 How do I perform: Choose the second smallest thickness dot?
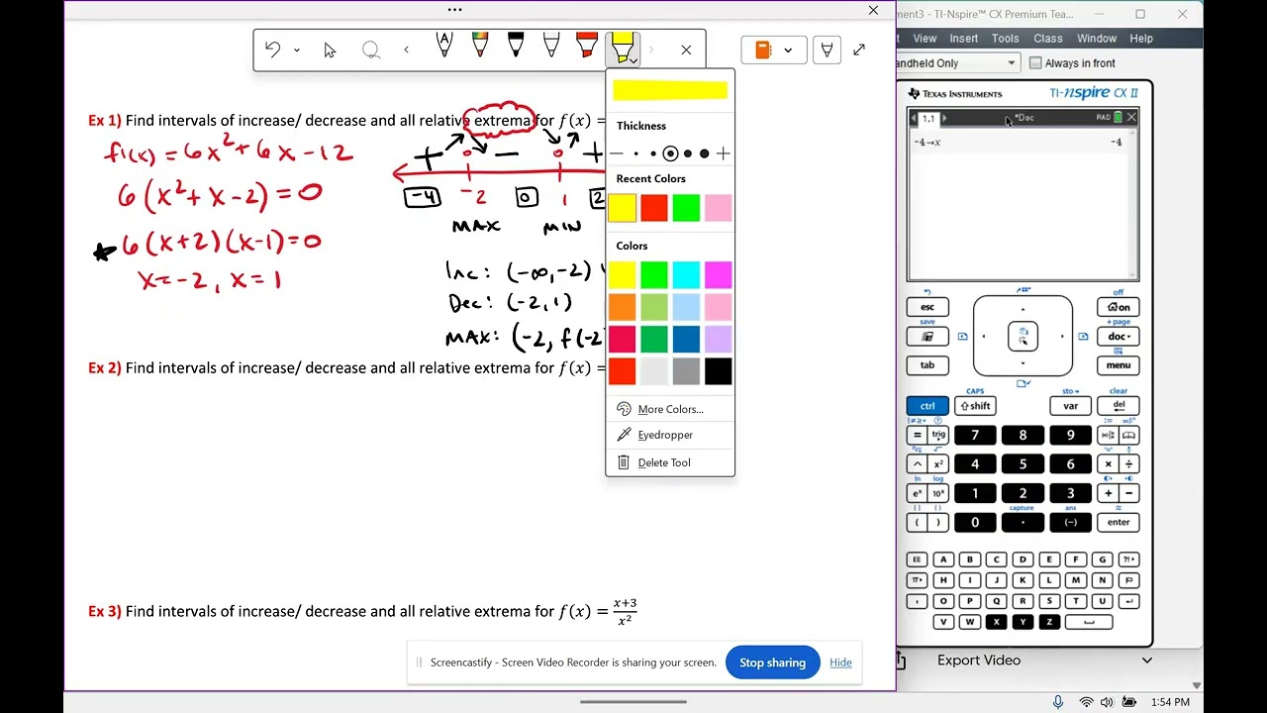[x=635, y=153]
